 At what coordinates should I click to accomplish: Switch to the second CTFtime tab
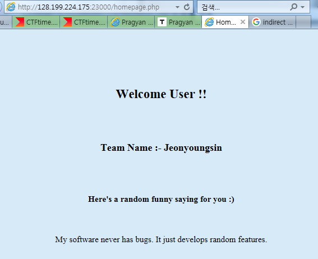(x=84, y=22)
